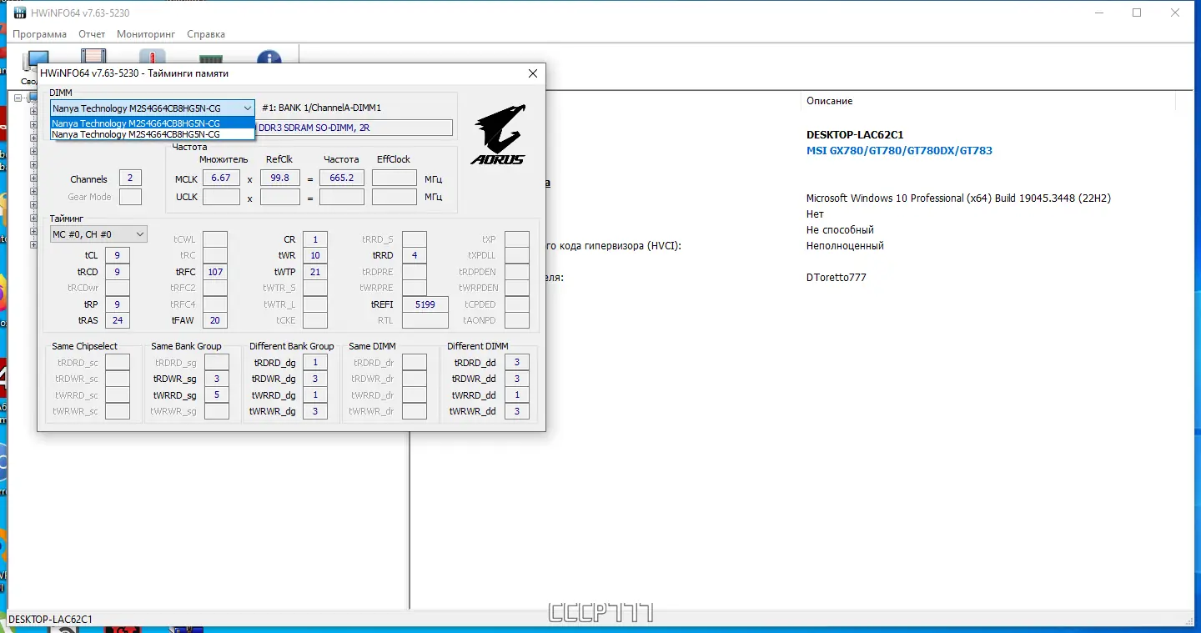1201x633 pixels.
Task: Click the HWiNFO64 title bar app icon
Action: [19, 13]
